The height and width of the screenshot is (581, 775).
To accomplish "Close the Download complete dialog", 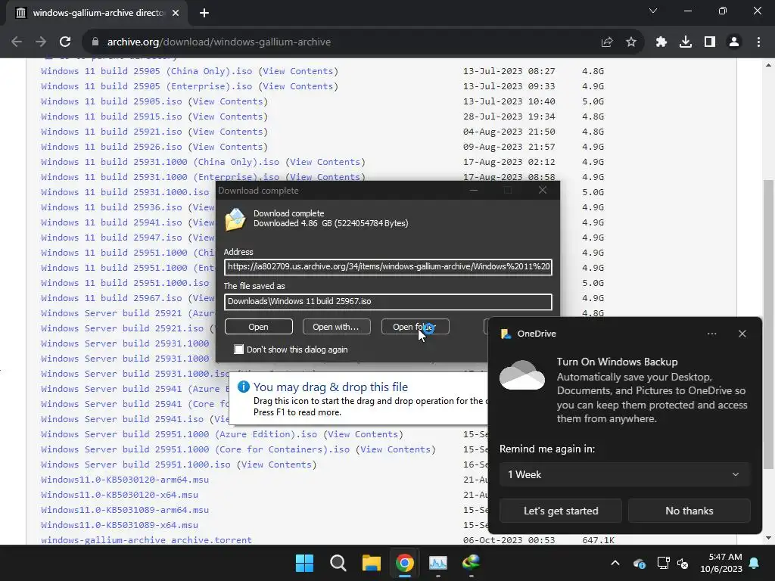I will [542, 190].
